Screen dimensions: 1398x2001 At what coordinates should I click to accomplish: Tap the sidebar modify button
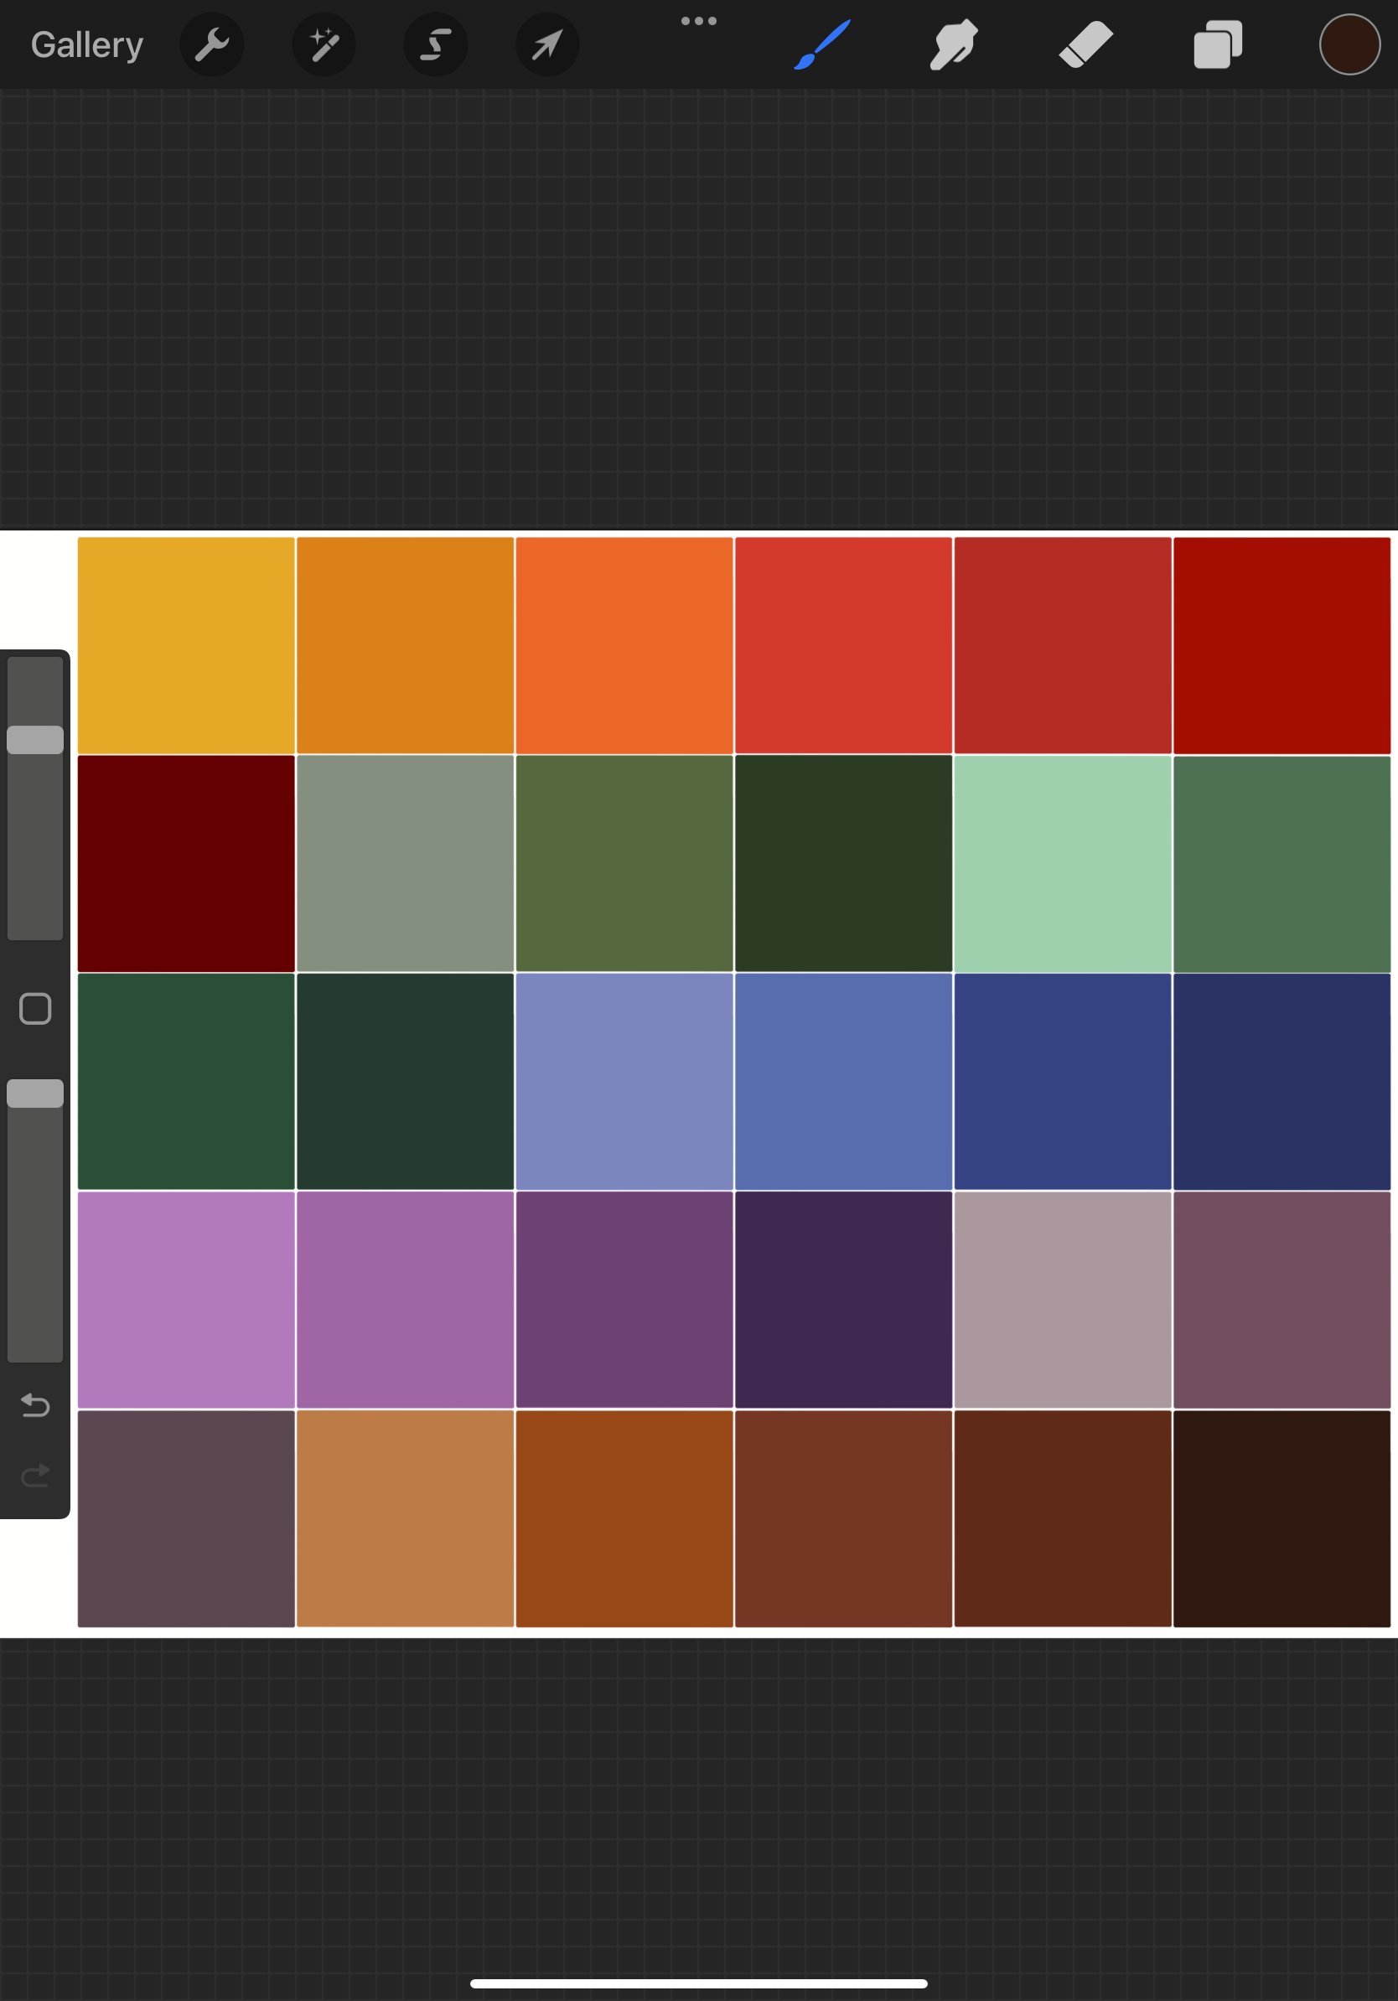35,1007
